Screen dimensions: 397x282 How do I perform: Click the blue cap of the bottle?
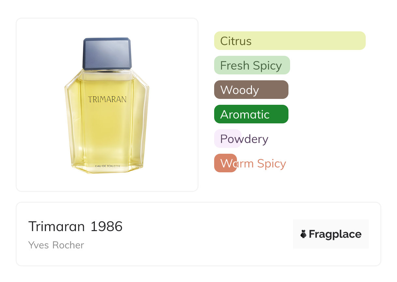click(107, 53)
